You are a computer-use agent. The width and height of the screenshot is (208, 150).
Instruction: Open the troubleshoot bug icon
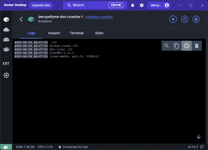[132, 5]
